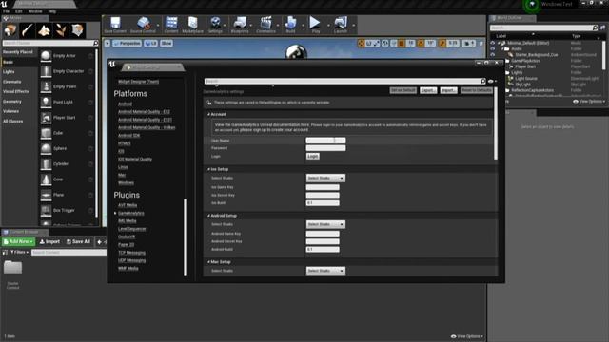
Task: Click Save Current in the main toolbar
Action: (x=115, y=25)
